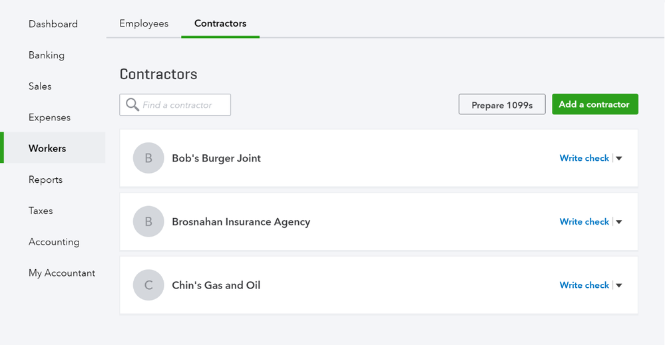Screen dimensions: 665x345
Task: Expand dropdown arrow for Chin's Gas and Oil
Action: (x=619, y=285)
